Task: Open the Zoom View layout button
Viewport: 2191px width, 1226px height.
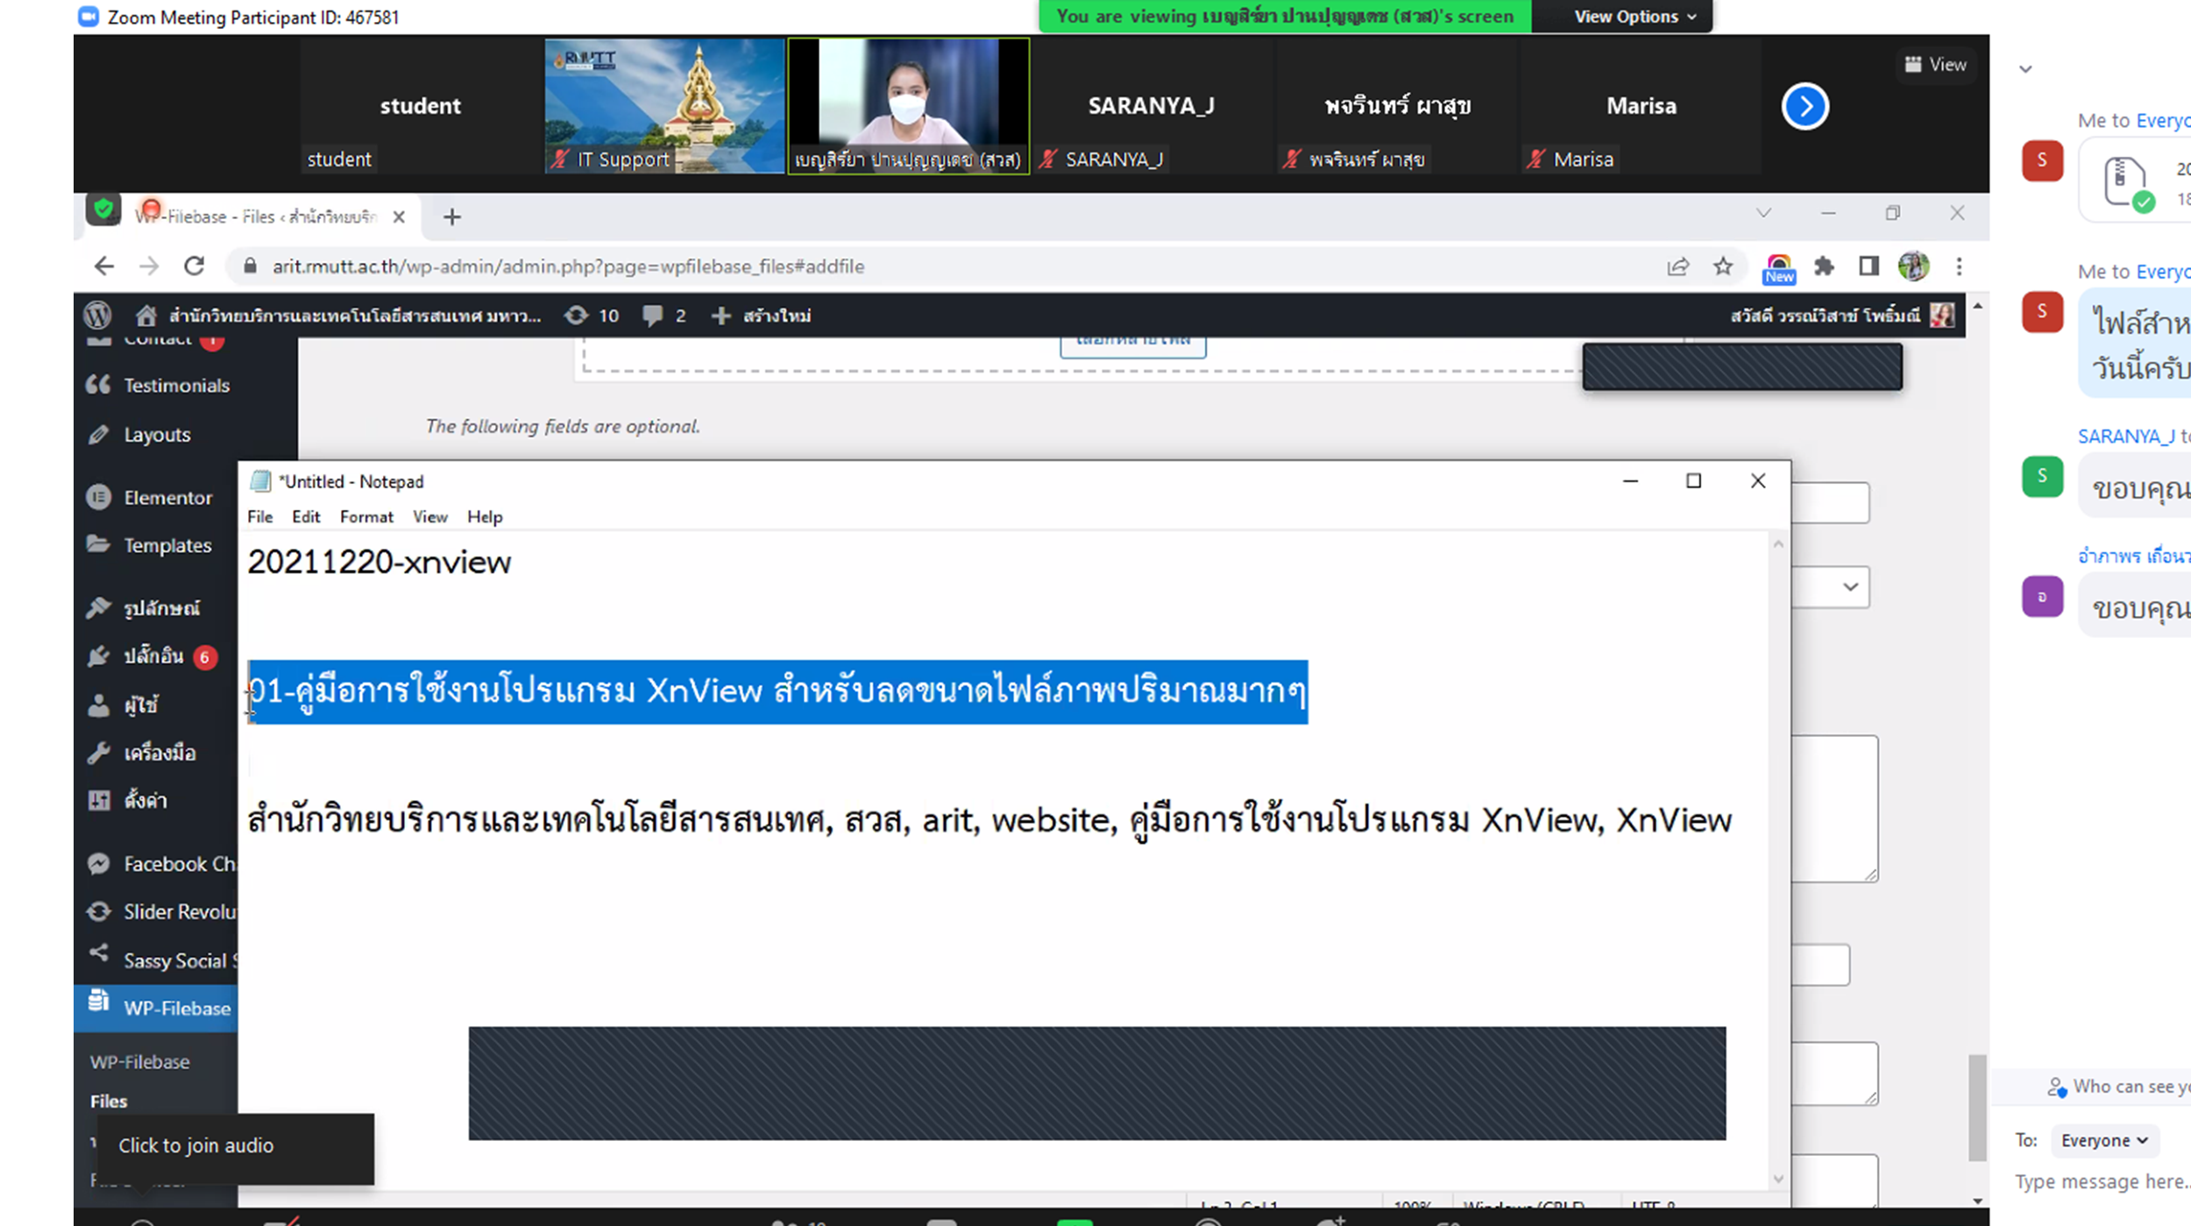Action: click(x=1936, y=65)
